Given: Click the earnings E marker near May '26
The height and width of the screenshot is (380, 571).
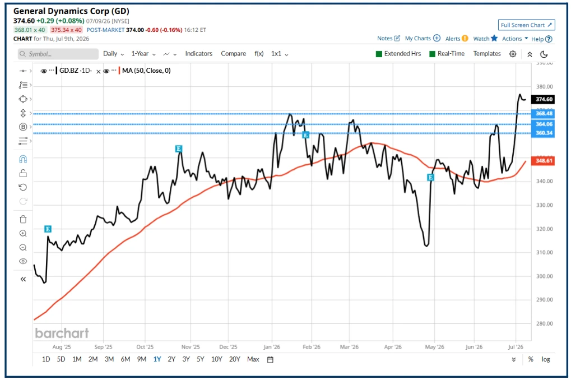Looking at the screenshot, I should coord(430,178).
